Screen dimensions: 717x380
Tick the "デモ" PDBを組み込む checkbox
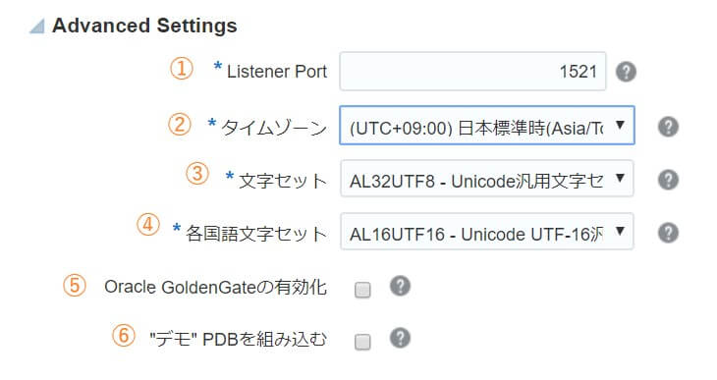coord(362,342)
